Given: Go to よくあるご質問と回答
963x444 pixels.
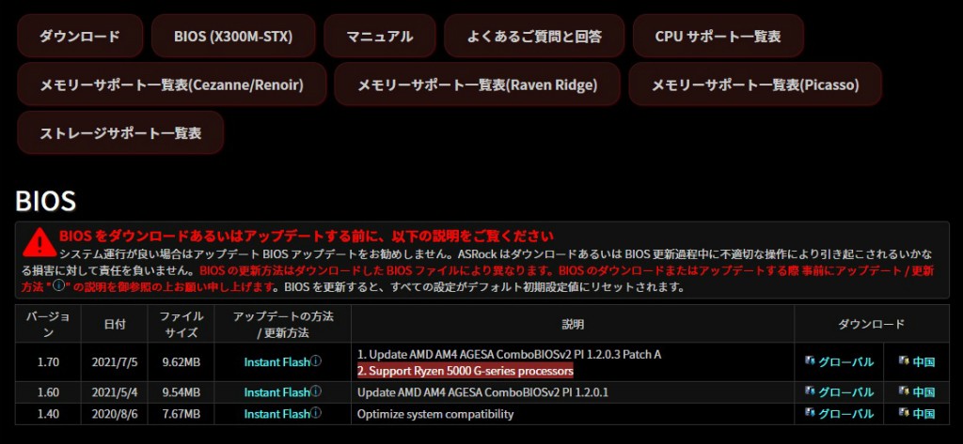Looking at the screenshot, I should (534, 37).
